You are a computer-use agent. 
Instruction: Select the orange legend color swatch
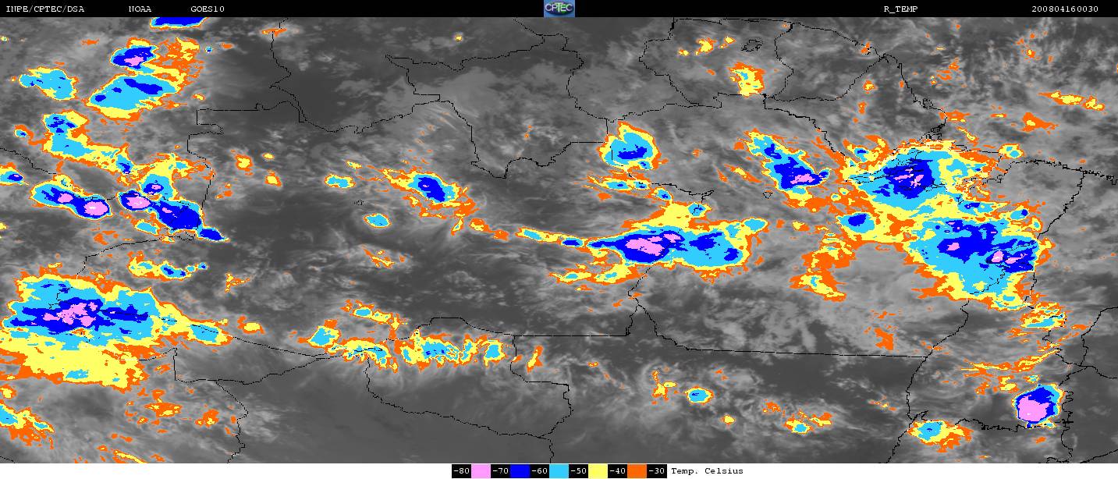coord(637,470)
